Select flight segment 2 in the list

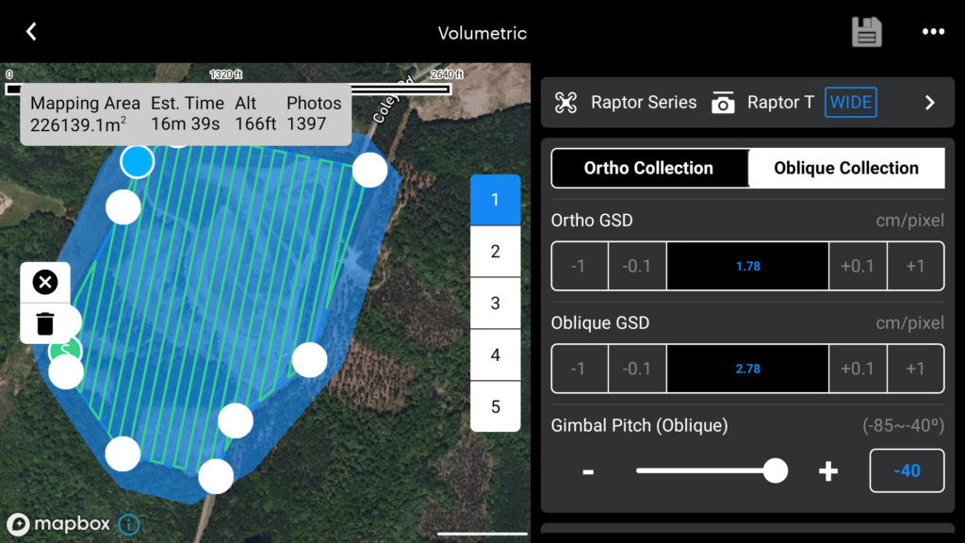pos(495,251)
